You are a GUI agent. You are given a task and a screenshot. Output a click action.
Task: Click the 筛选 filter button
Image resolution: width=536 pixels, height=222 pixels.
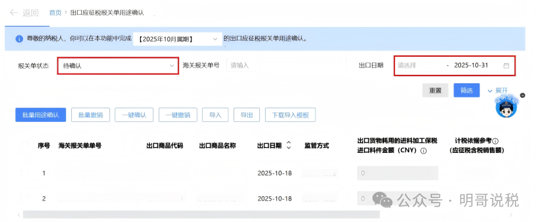[466, 91]
